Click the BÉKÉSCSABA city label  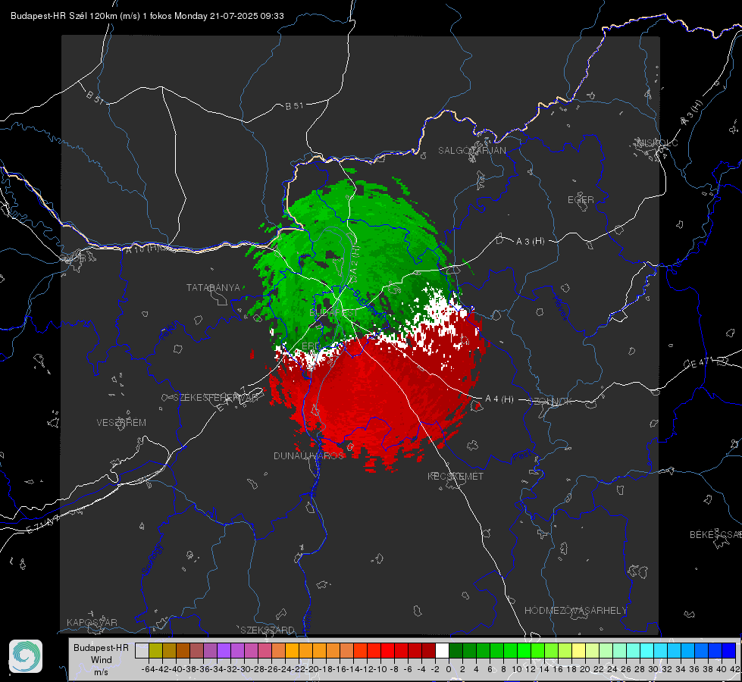(x=715, y=535)
